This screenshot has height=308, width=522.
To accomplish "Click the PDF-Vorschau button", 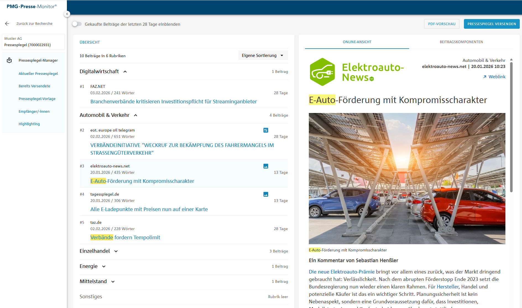I will coord(442,24).
